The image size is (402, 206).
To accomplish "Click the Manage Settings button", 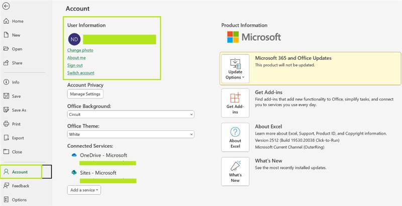I will (x=85, y=94).
